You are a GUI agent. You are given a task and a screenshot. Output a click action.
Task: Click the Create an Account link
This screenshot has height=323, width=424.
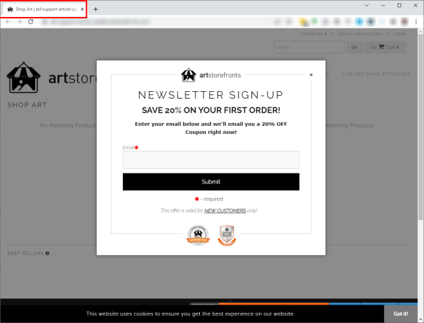point(360,34)
